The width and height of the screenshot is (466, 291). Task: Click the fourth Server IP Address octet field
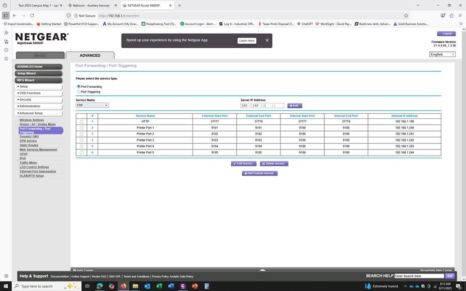(279, 105)
